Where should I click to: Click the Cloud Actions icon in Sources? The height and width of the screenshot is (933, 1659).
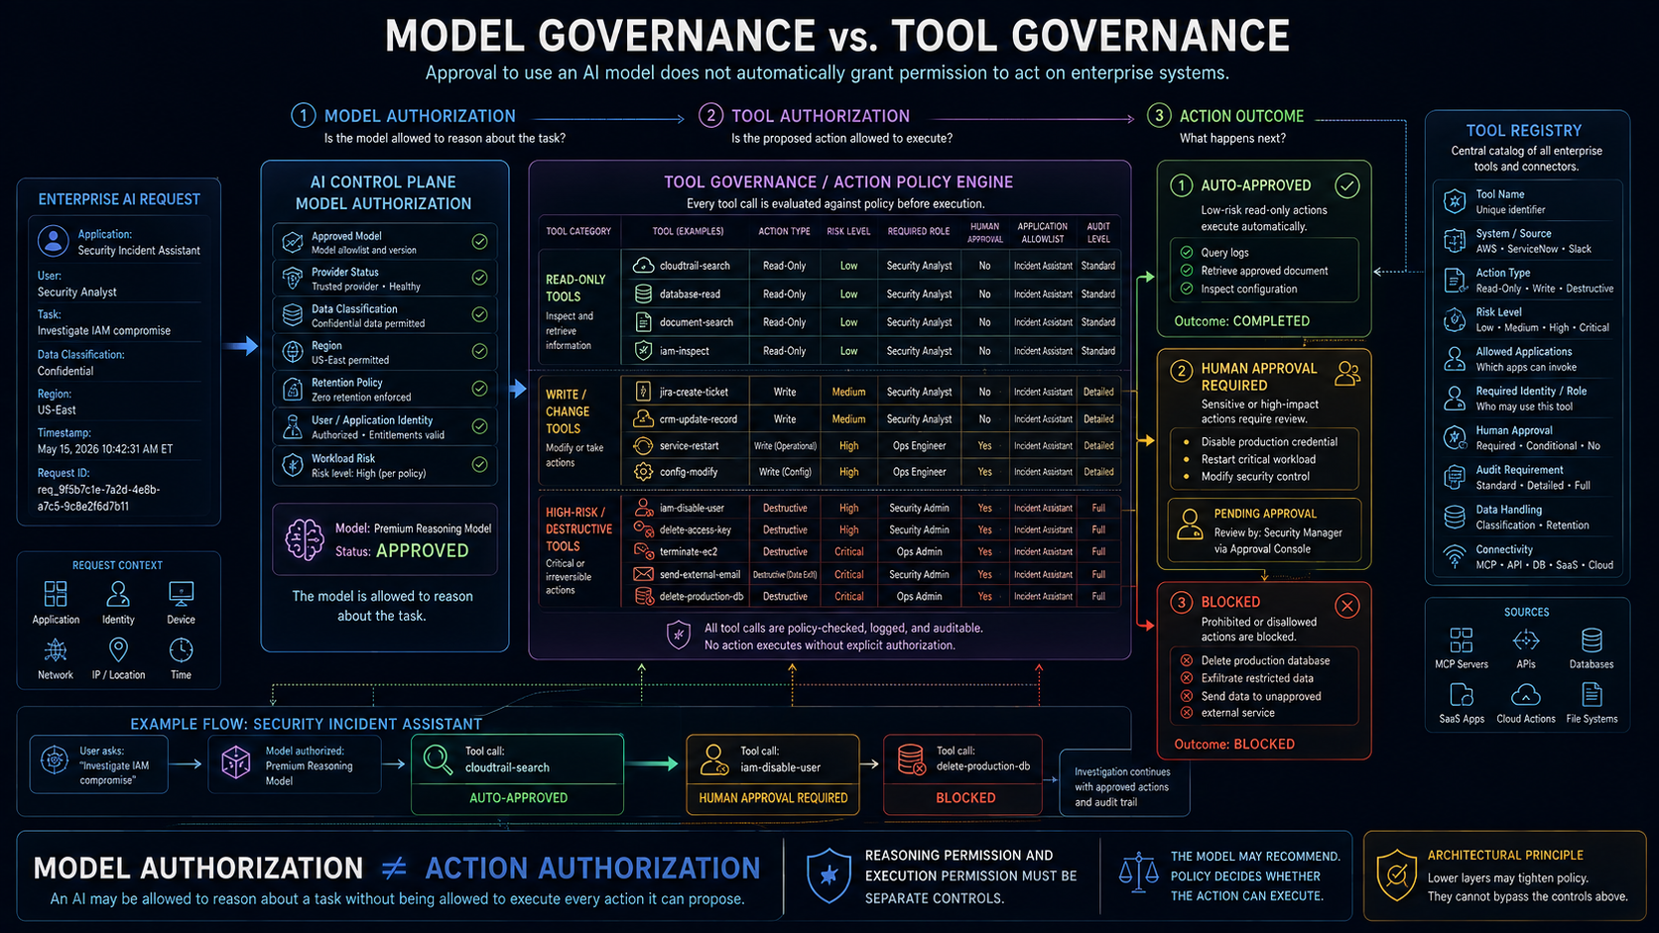pyautogui.click(x=1526, y=694)
